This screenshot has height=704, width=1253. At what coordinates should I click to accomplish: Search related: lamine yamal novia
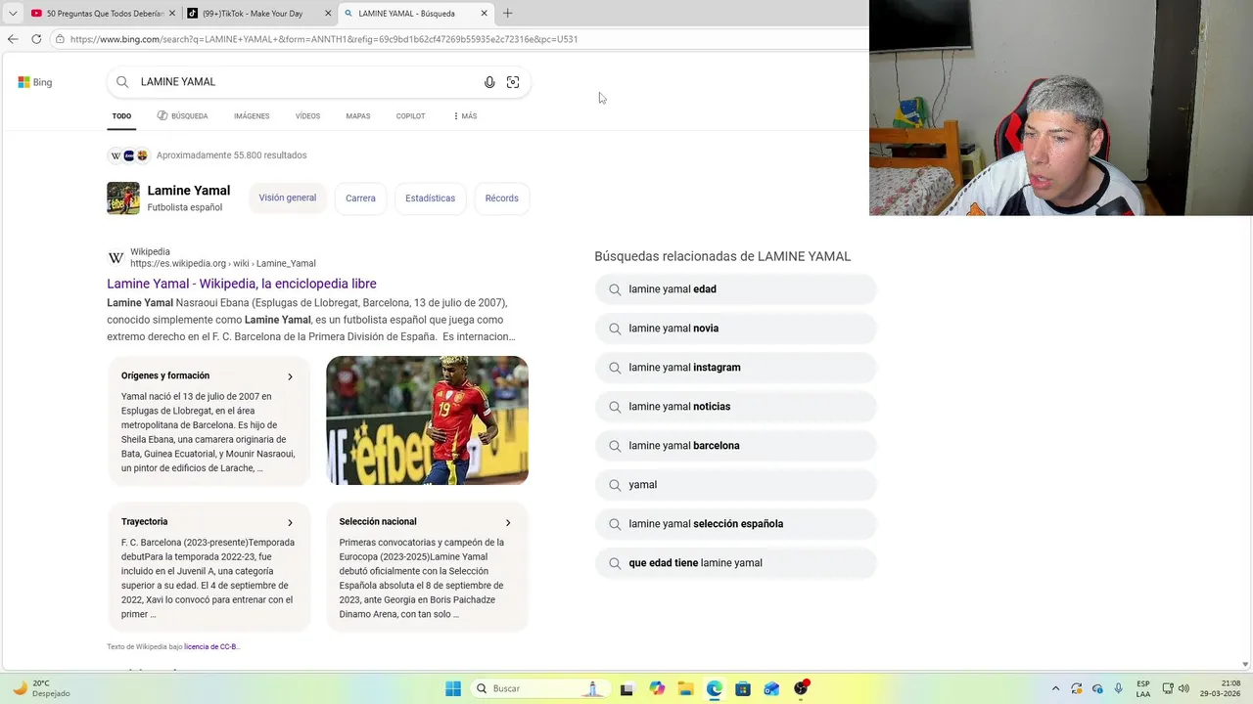tap(735, 329)
